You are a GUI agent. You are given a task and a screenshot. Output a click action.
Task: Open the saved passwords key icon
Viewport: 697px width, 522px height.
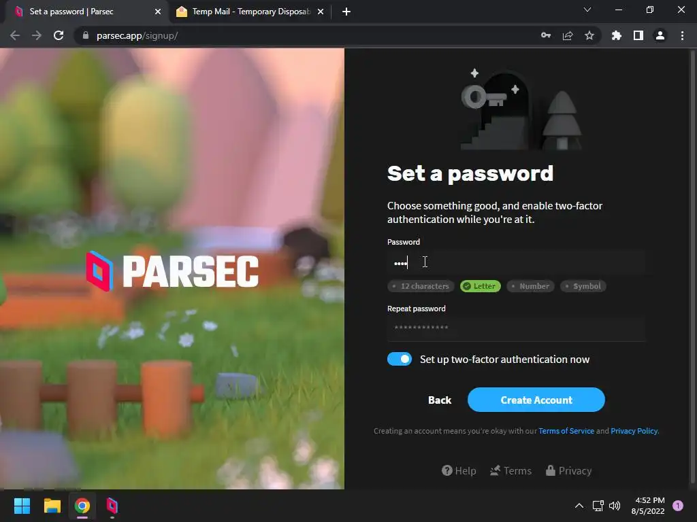tap(546, 35)
